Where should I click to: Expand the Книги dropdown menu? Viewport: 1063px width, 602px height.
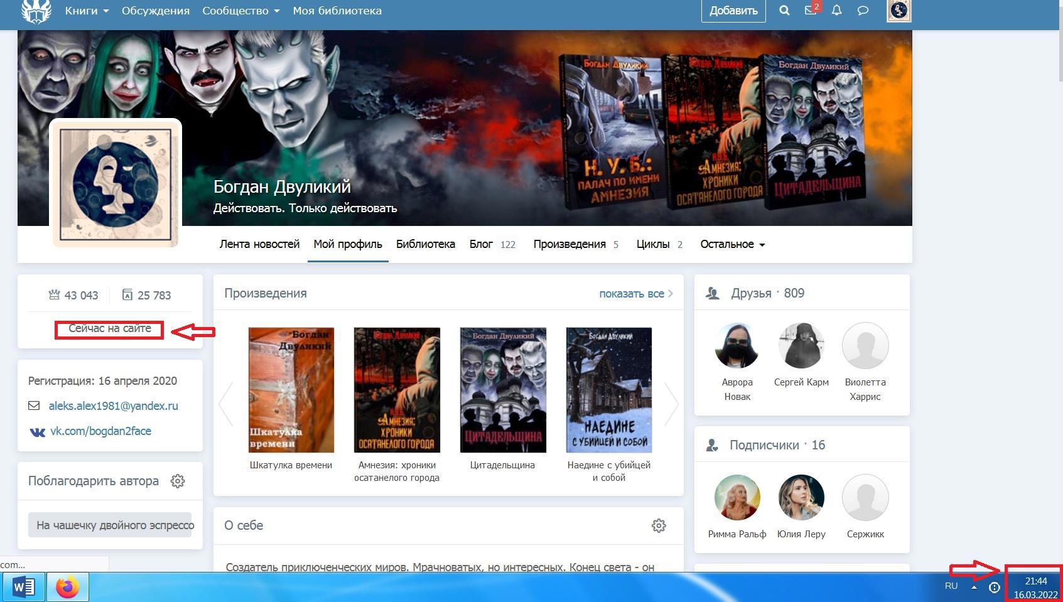(x=87, y=11)
